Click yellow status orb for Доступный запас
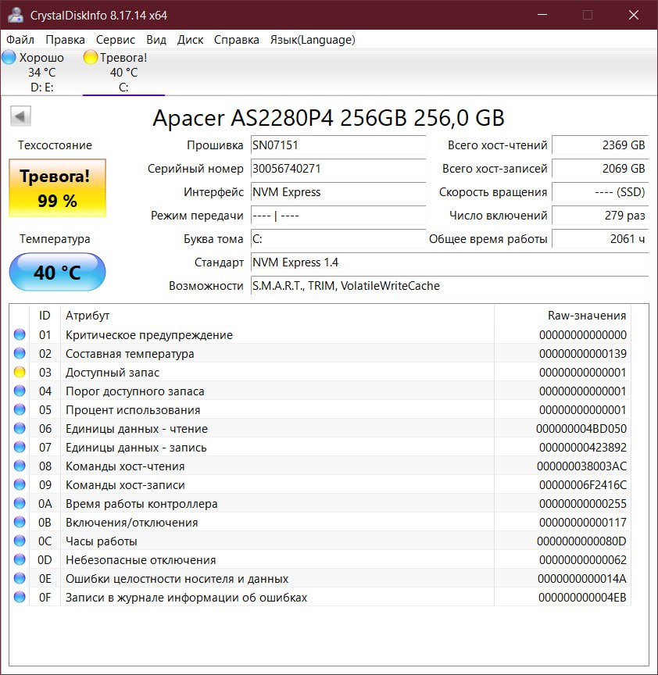 [x=20, y=372]
